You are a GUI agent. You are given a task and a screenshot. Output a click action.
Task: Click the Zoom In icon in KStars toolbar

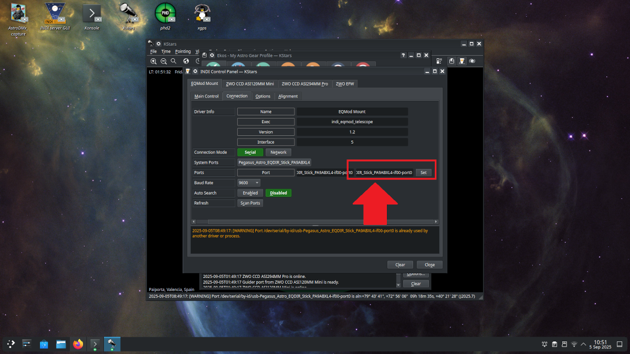click(x=153, y=61)
